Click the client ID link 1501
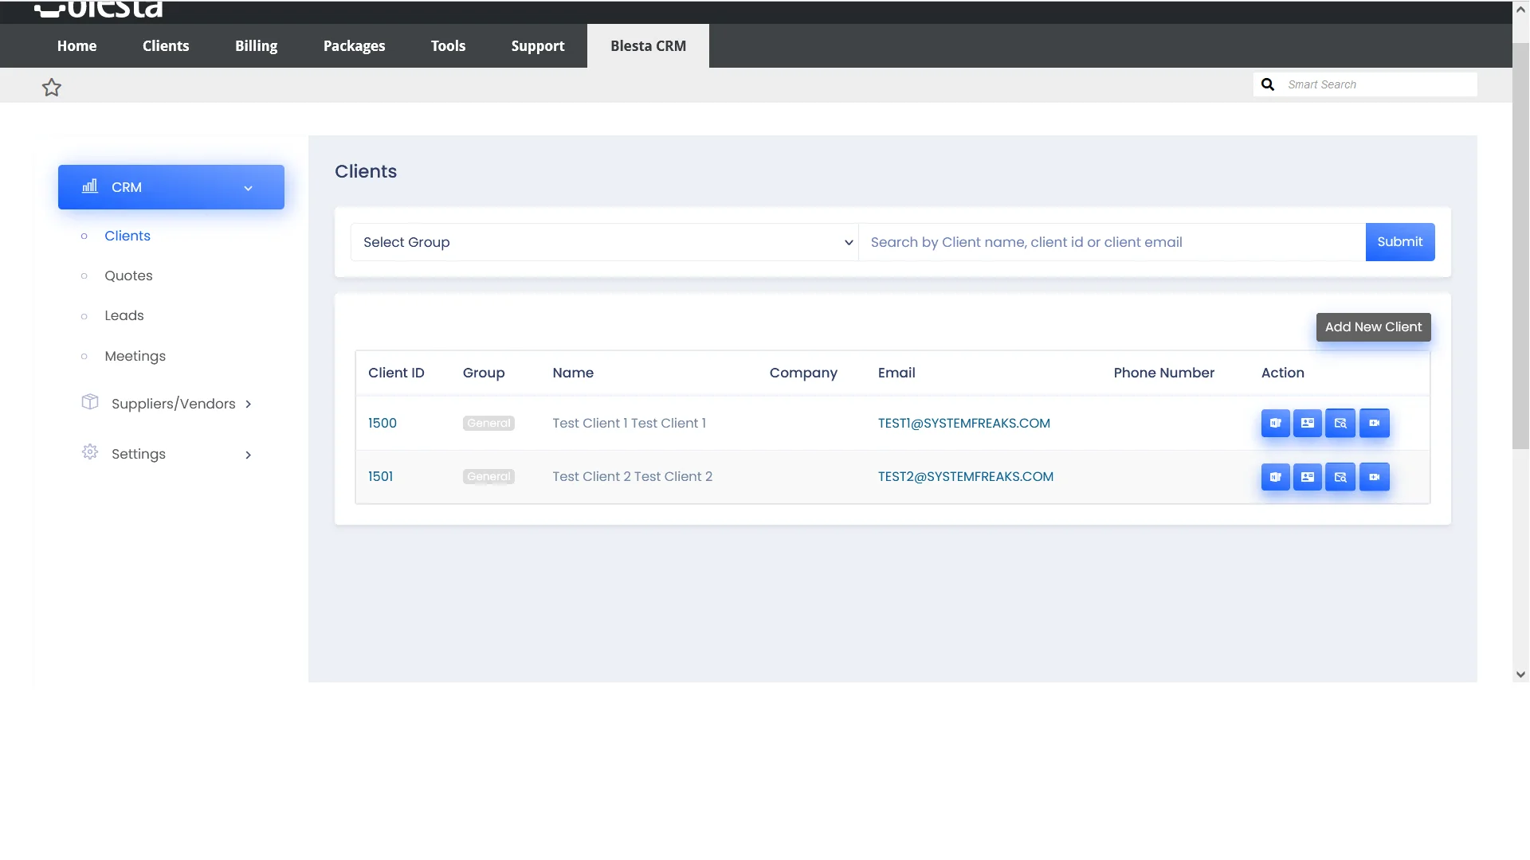 [x=380, y=475]
